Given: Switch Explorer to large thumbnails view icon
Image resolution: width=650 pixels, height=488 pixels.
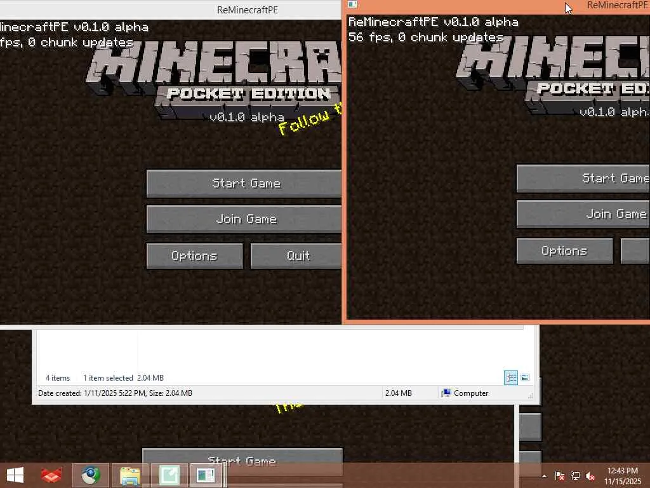Looking at the screenshot, I should (x=525, y=377).
